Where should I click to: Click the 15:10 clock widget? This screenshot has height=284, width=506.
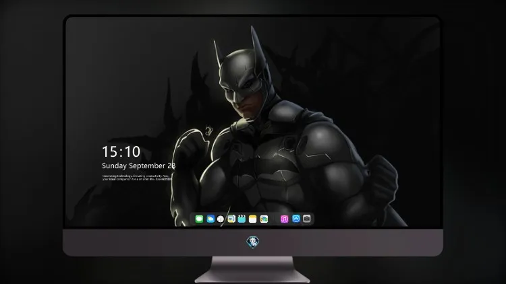click(121, 151)
